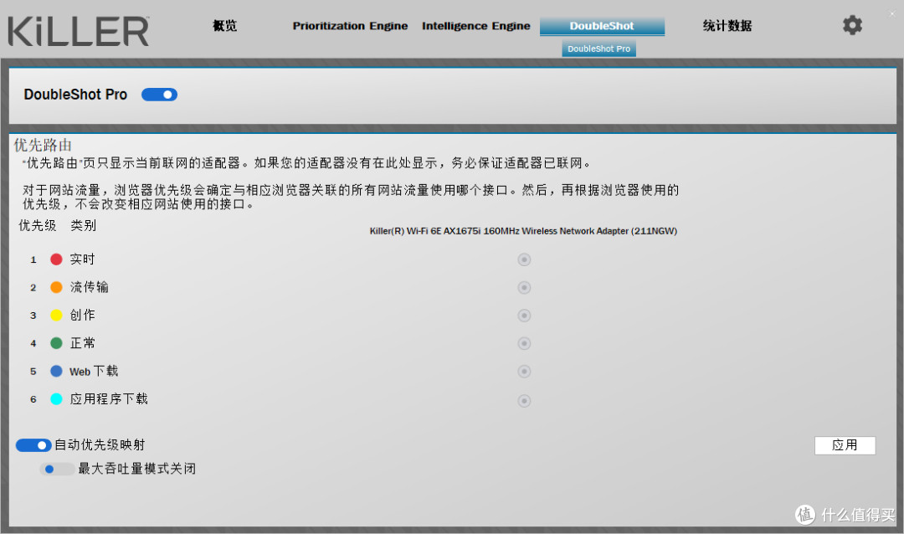
Task: Click the green 正常 priority dot
Action: click(x=57, y=343)
